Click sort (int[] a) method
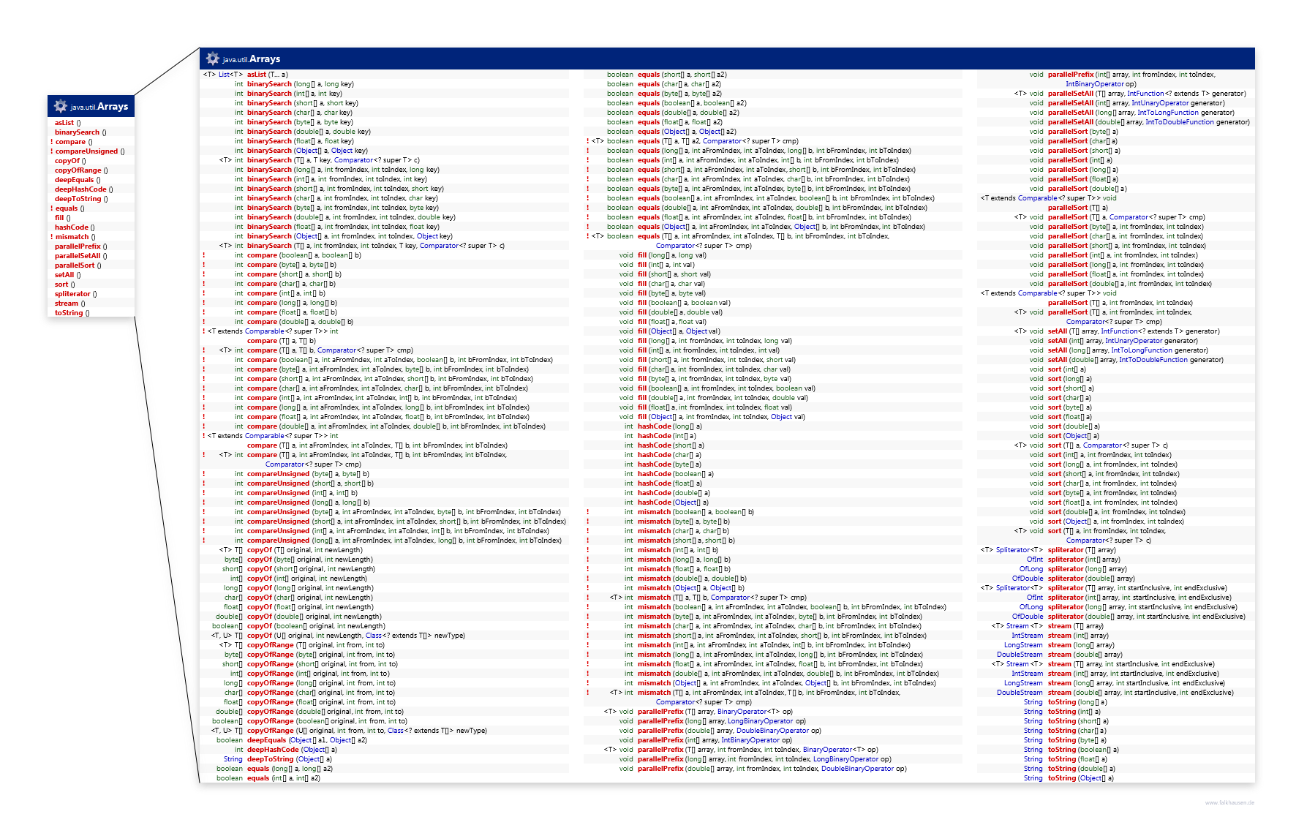 click(x=1068, y=369)
